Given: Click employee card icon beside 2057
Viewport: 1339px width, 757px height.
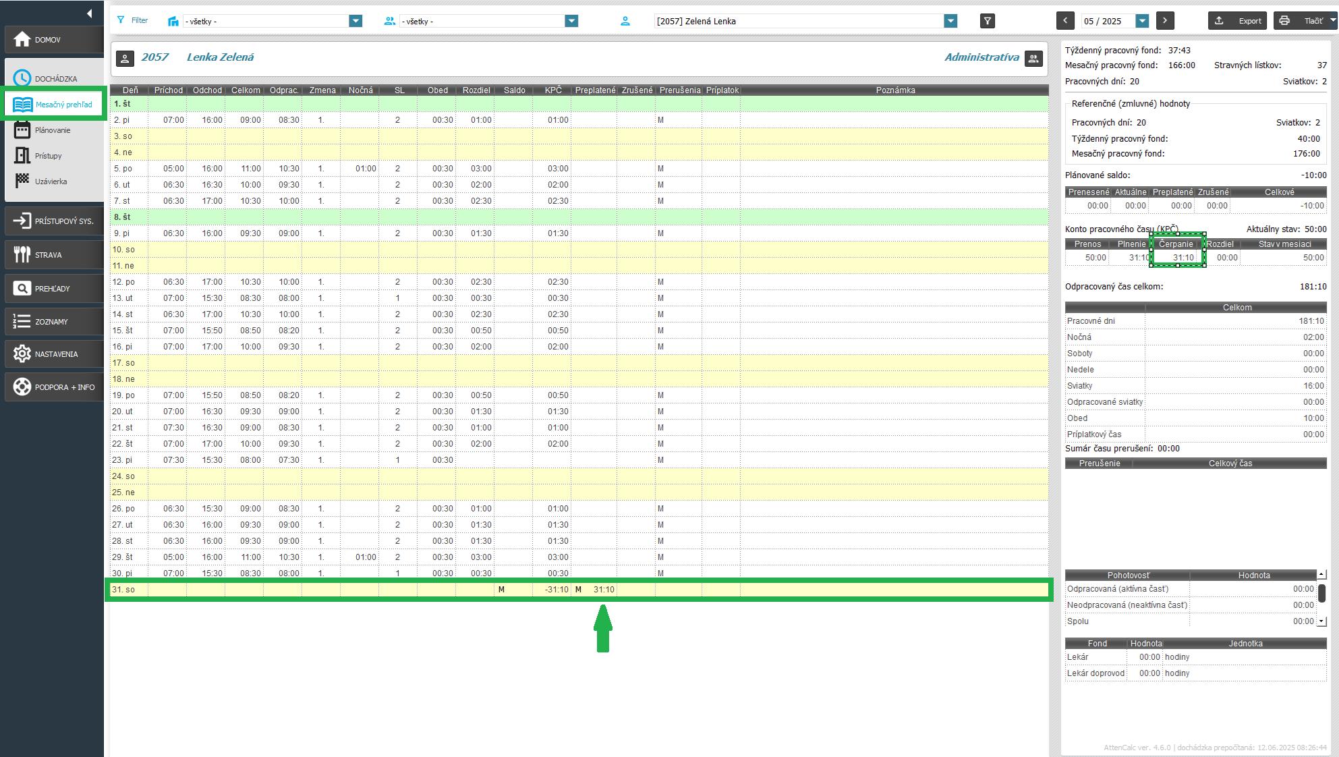Looking at the screenshot, I should [125, 58].
